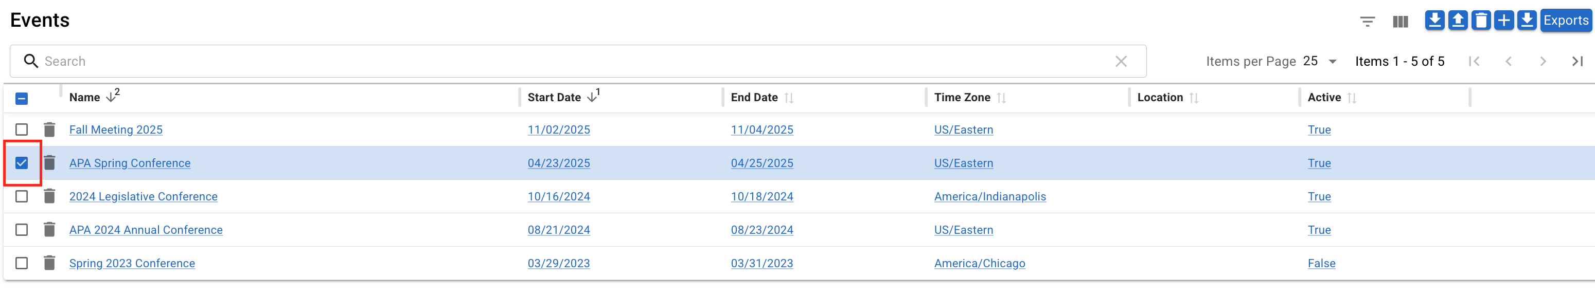
Task: Open the Items per Page dropdown
Action: [x=1320, y=61]
